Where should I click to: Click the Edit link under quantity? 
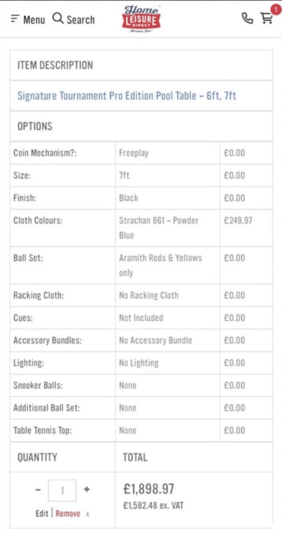pyautogui.click(x=42, y=513)
